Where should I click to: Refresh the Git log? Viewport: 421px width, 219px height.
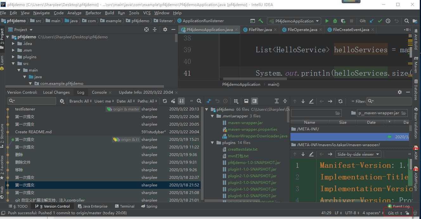tap(165, 101)
